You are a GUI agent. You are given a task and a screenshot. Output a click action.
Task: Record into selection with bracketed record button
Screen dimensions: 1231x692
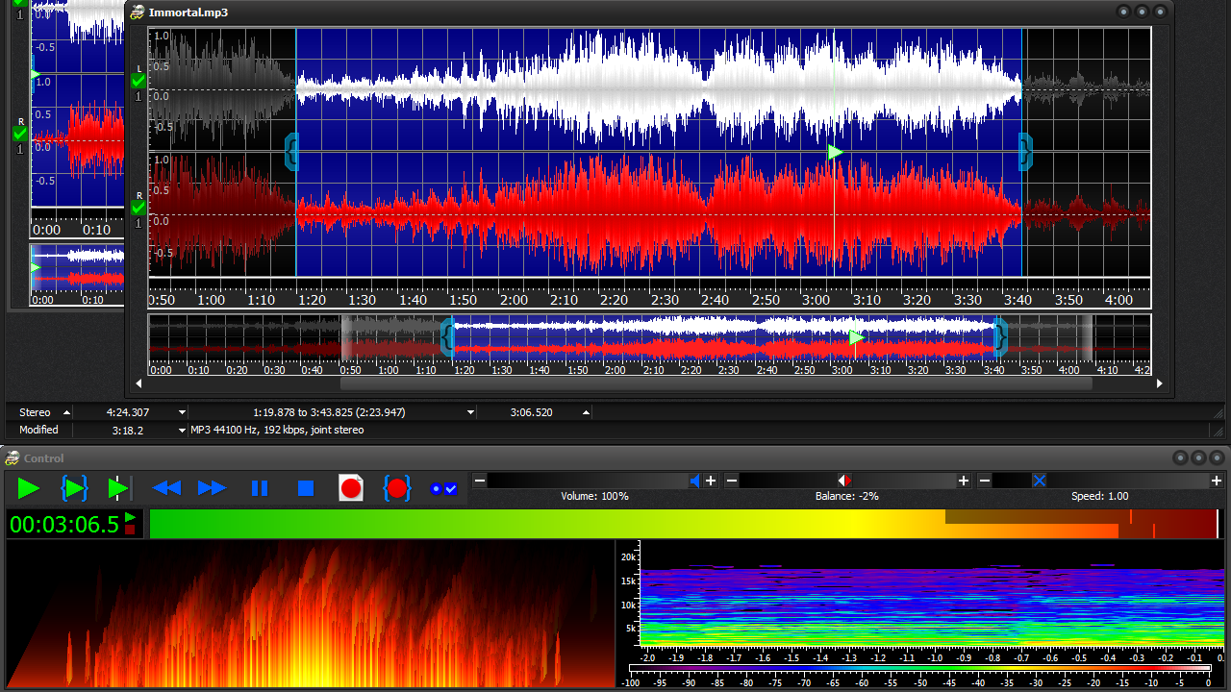pyautogui.click(x=397, y=489)
